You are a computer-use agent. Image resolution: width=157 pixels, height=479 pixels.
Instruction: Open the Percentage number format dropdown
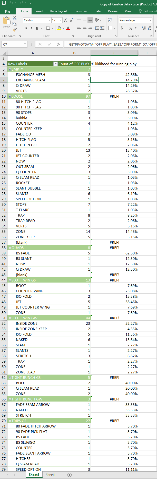150,20
